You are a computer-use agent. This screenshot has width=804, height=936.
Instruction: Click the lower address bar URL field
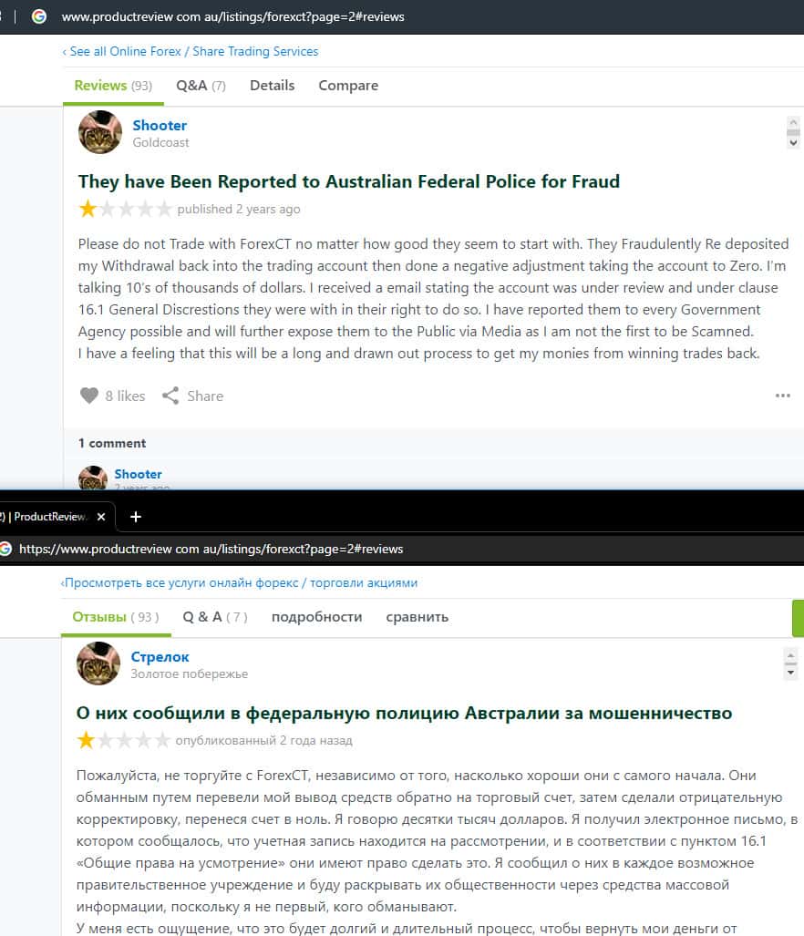(x=211, y=550)
